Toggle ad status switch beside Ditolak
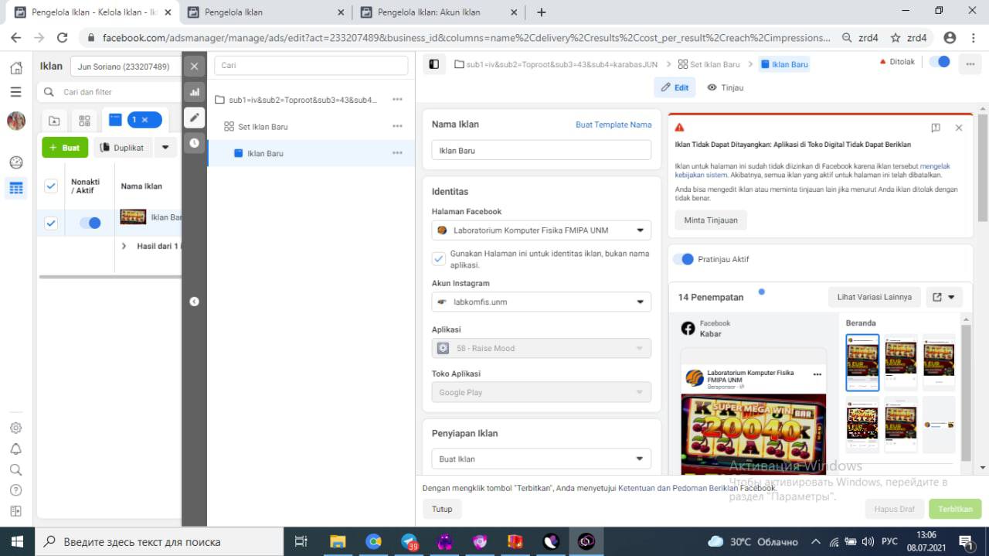989x556 pixels. tap(940, 62)
